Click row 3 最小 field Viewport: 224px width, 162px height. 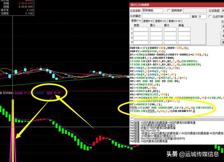[x=156, y=38]
